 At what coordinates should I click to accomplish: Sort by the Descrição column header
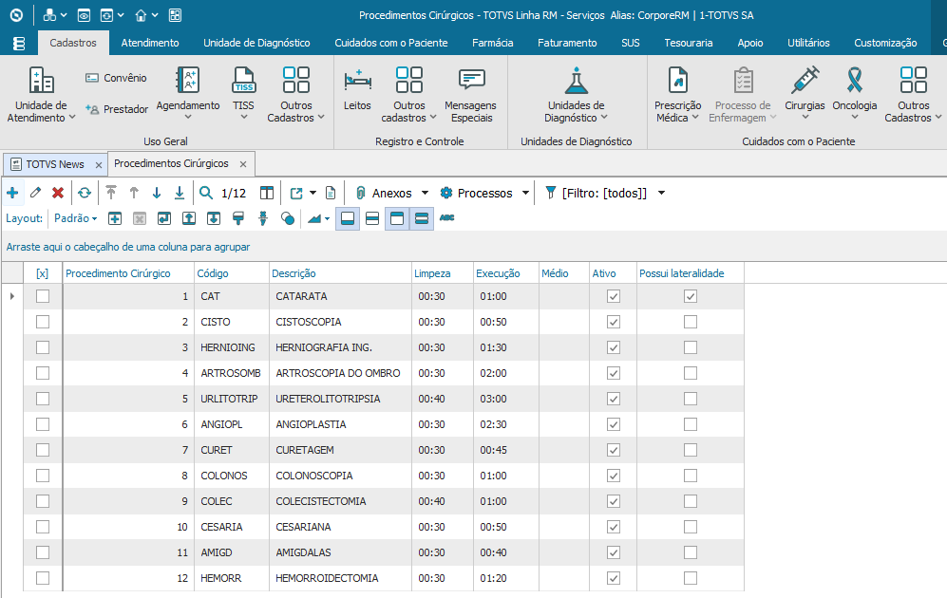294,273
